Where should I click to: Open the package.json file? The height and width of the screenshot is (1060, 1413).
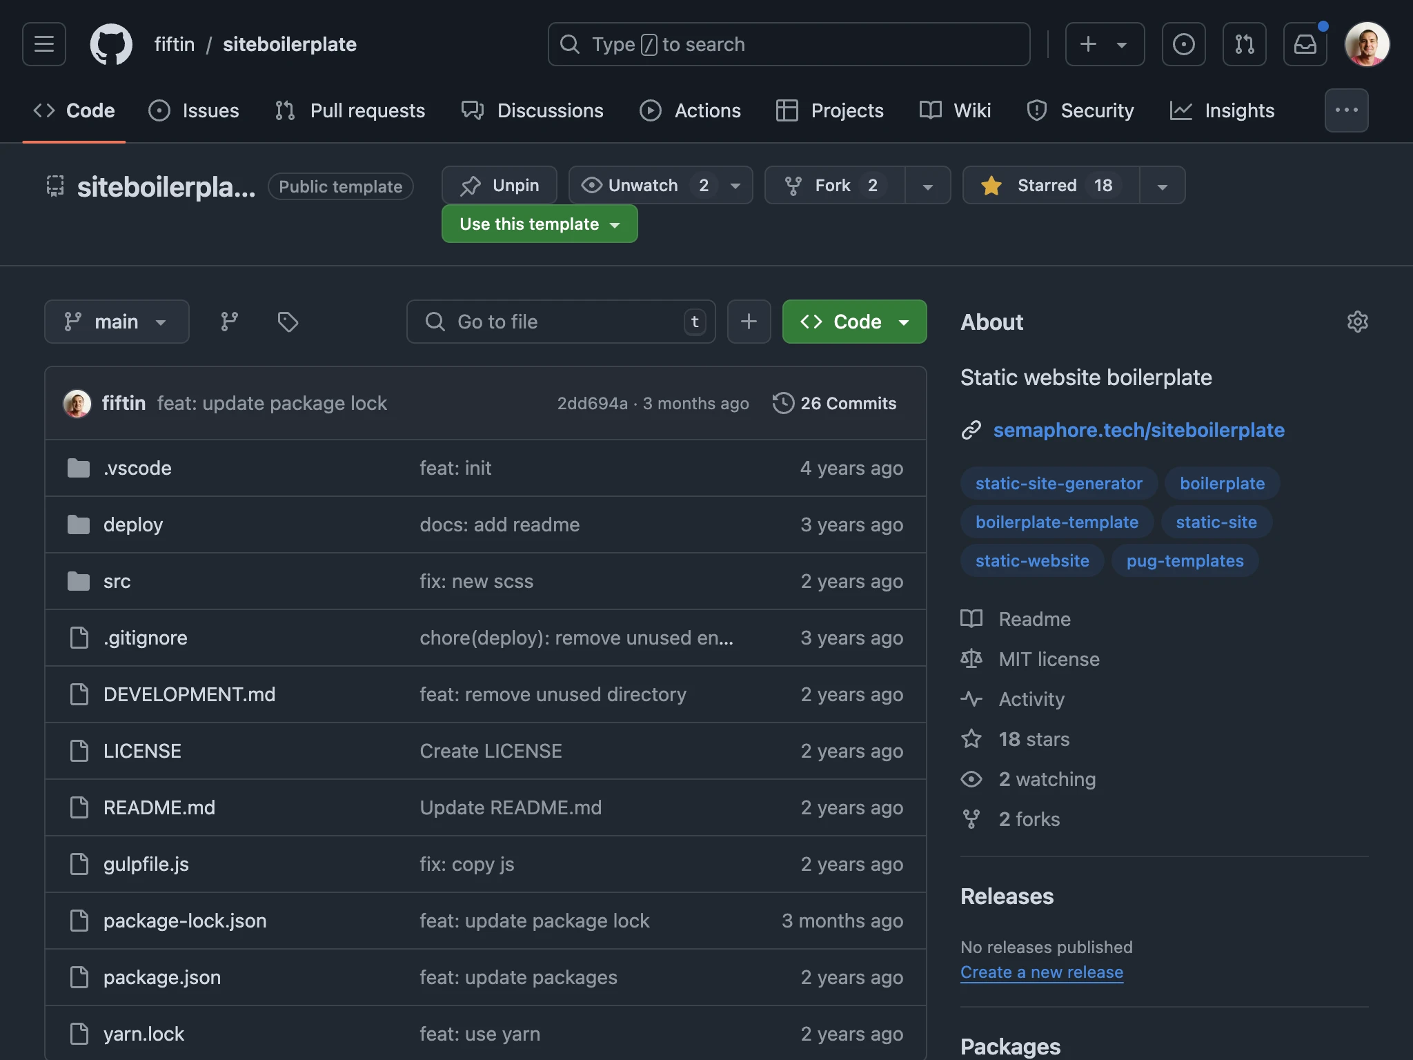pos(162,977)
